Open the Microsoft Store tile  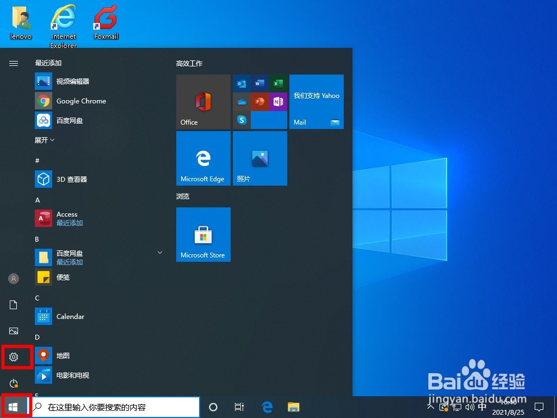[x=203, y=235]
